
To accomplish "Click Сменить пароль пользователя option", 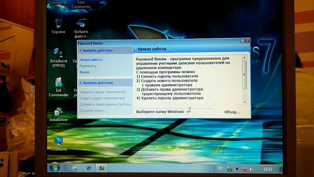I will pyautogui.click(x=103, y=92).
